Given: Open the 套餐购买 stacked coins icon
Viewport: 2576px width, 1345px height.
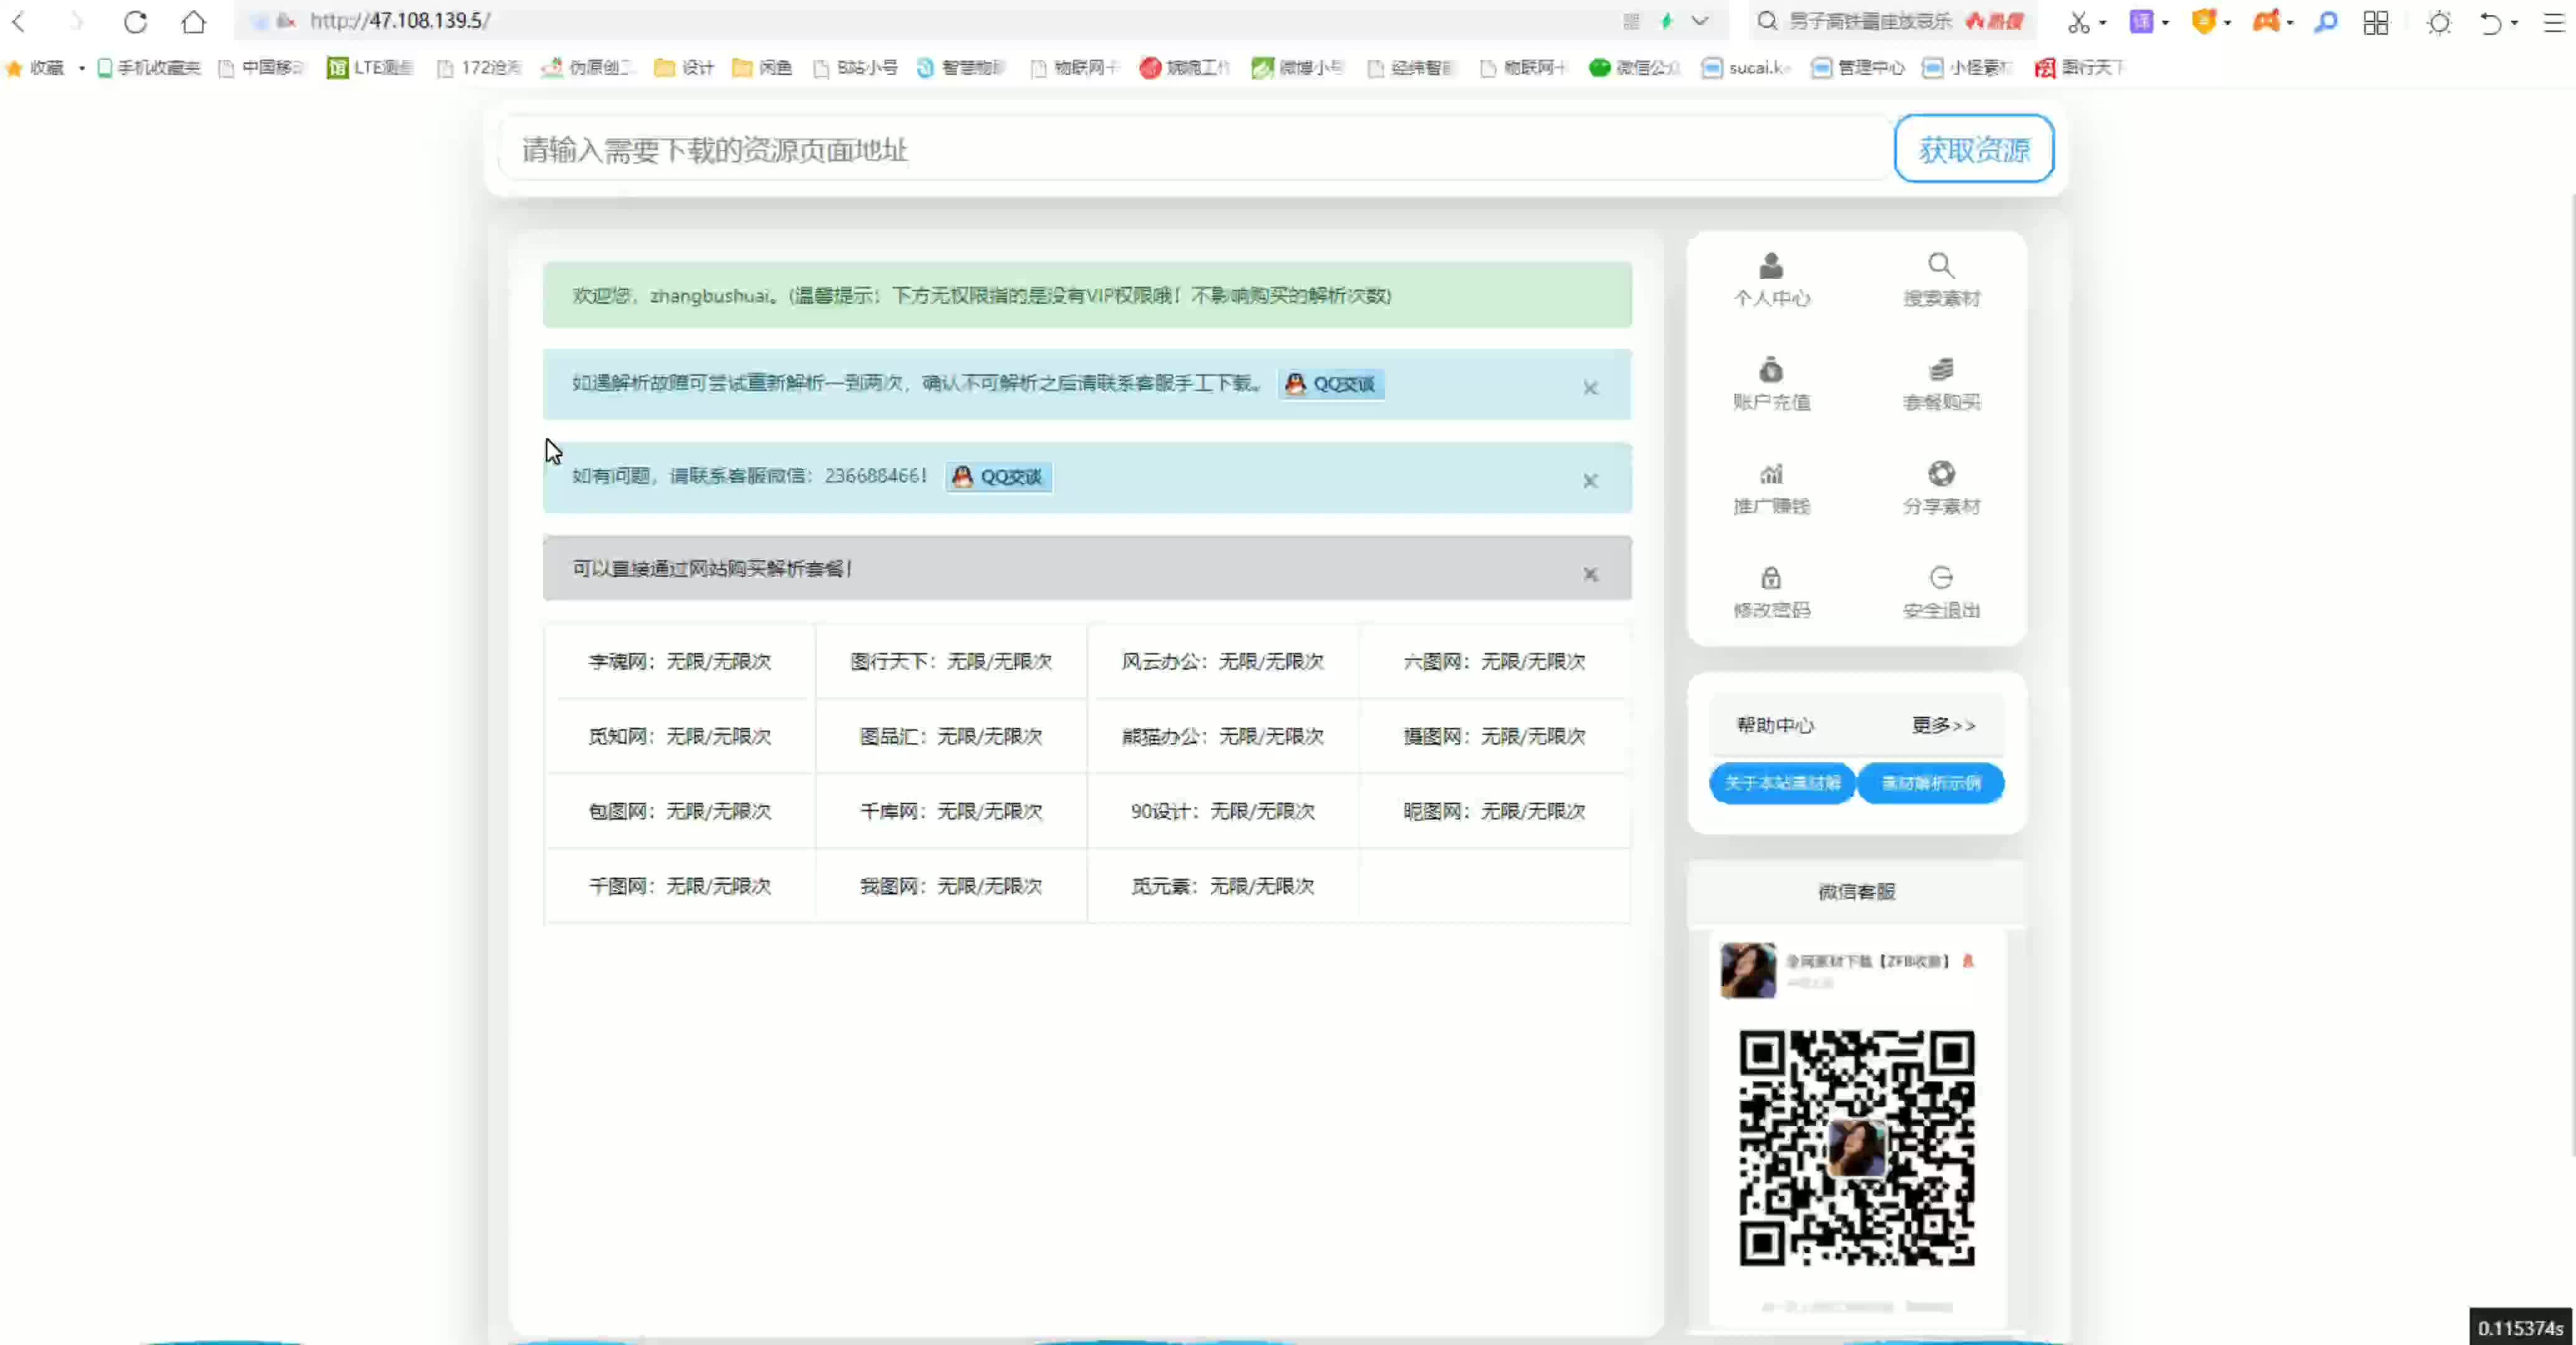Looking at the screenshot, I should coord(1941,369).
